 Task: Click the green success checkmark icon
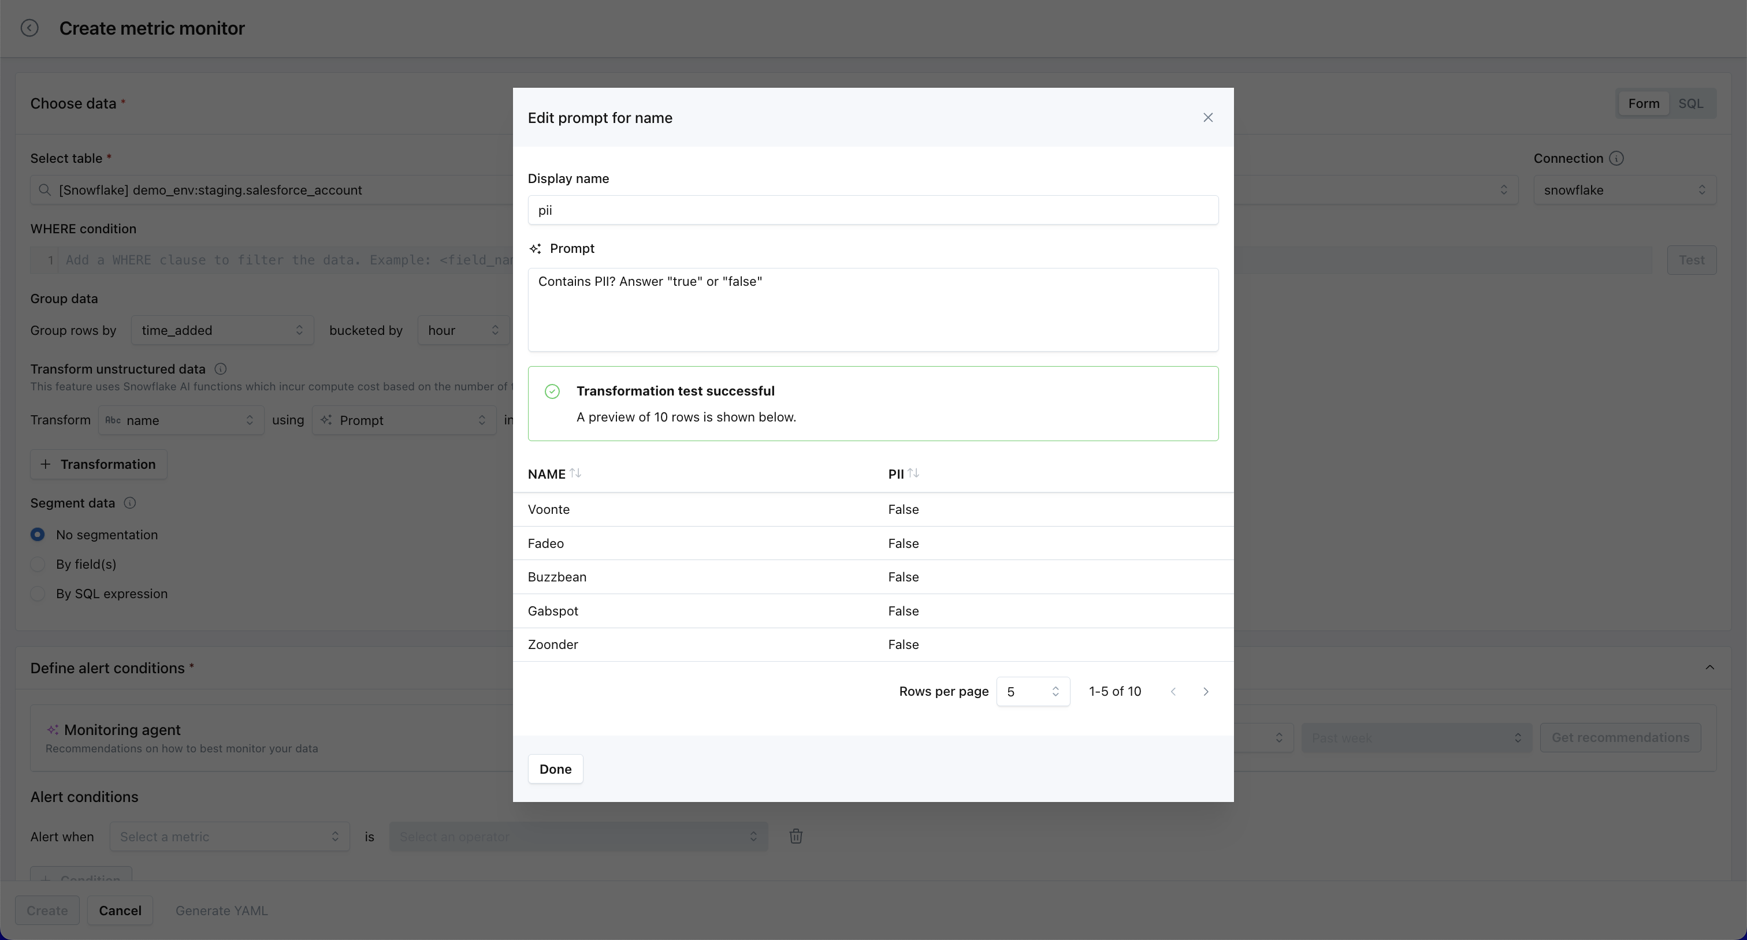(552, 391)
